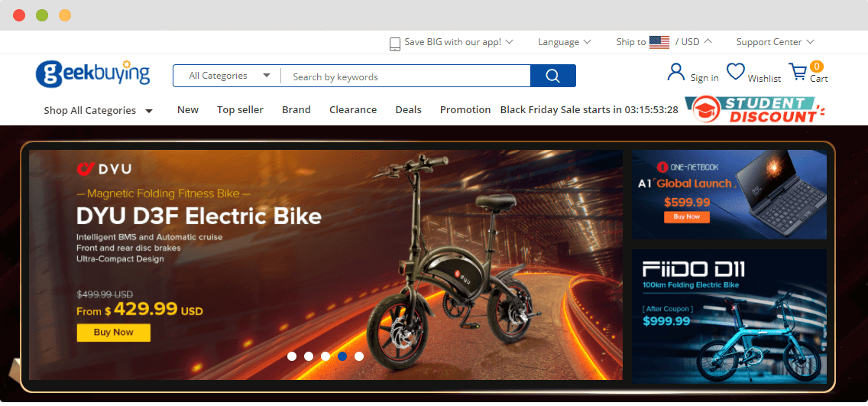Click the $999.99 after coupon price
868x406 pixels.
[666, 320]
